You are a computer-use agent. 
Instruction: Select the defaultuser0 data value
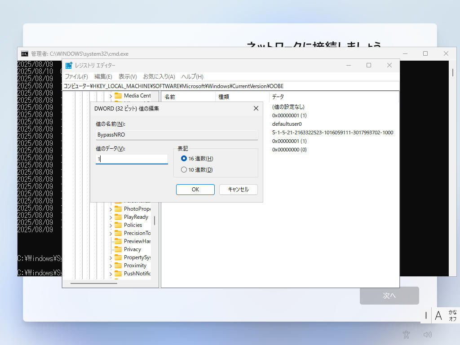point(287,124)
